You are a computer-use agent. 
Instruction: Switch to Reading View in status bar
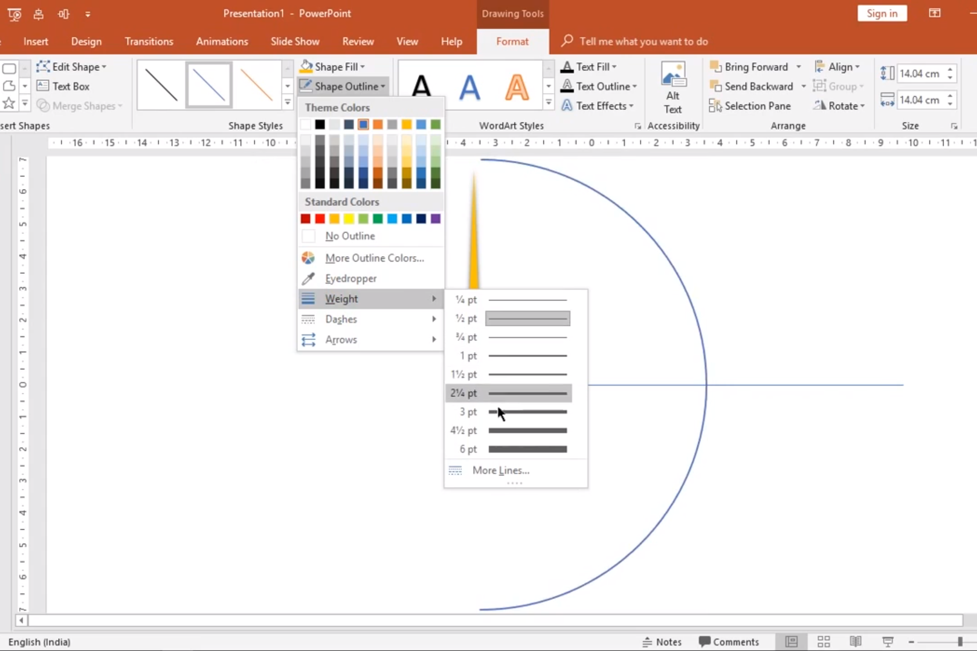pos(855,641)
